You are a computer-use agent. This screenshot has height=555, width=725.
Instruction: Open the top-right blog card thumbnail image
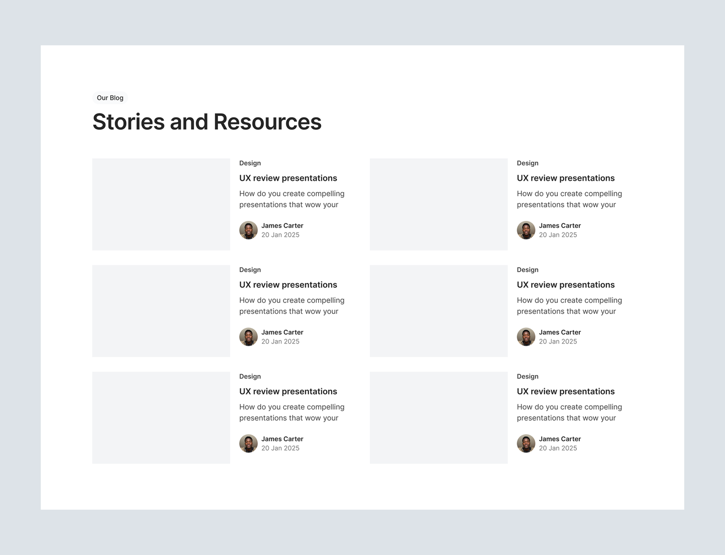click(438, 204)
